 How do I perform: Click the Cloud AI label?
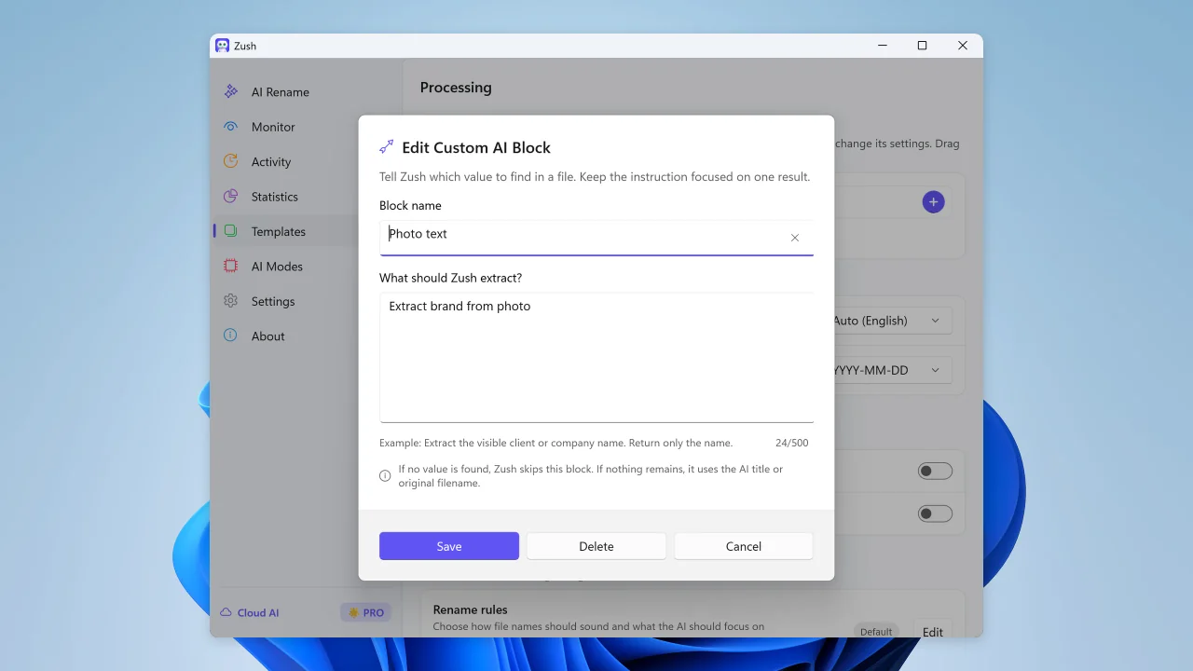tap(258, 612)
